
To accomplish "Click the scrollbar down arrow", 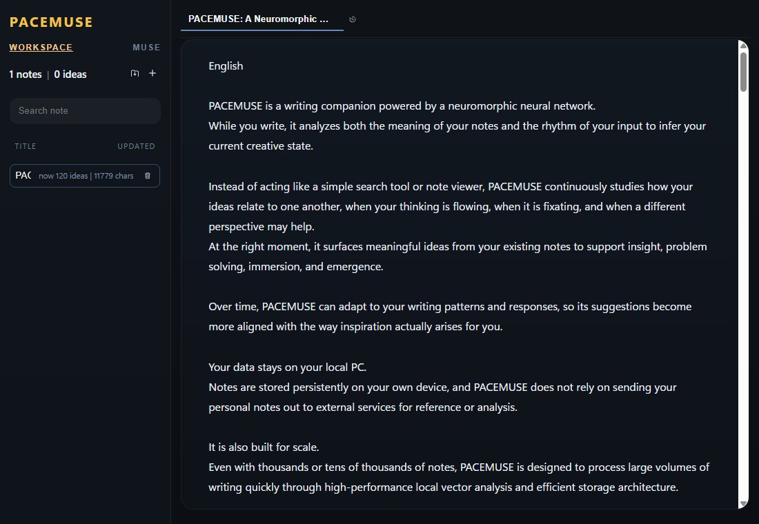I will pos(743,504).
